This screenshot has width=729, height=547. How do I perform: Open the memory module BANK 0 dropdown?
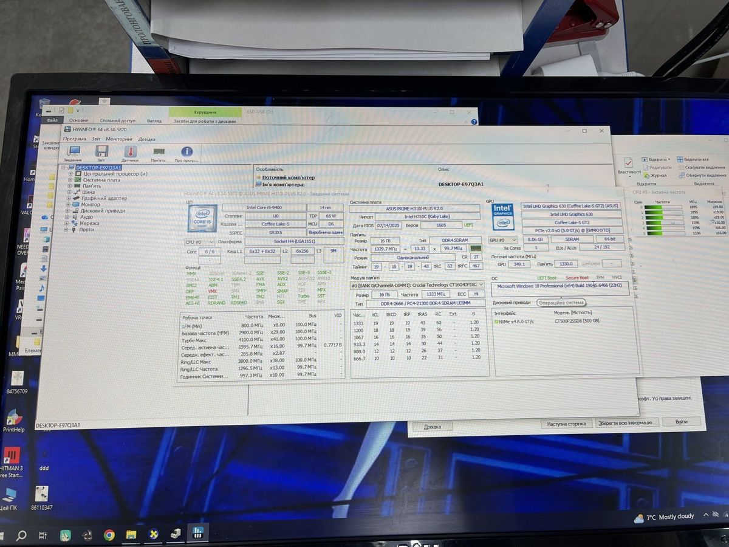point(418,285)
